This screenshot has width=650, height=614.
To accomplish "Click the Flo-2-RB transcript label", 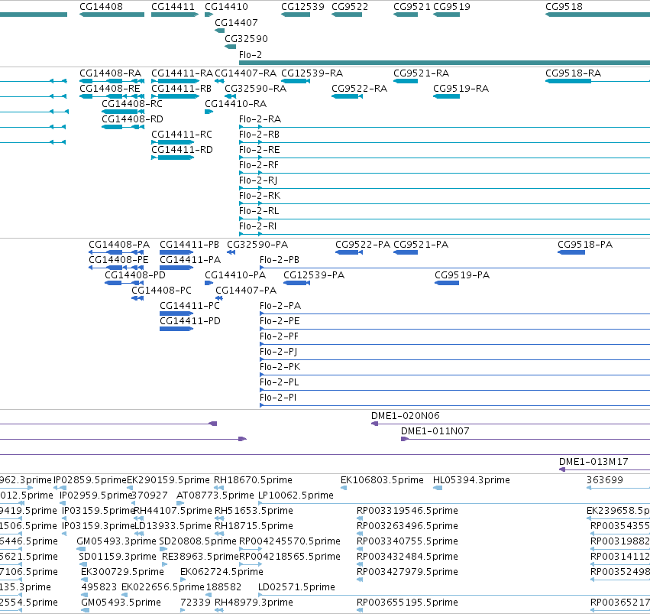I will (259, 135).
